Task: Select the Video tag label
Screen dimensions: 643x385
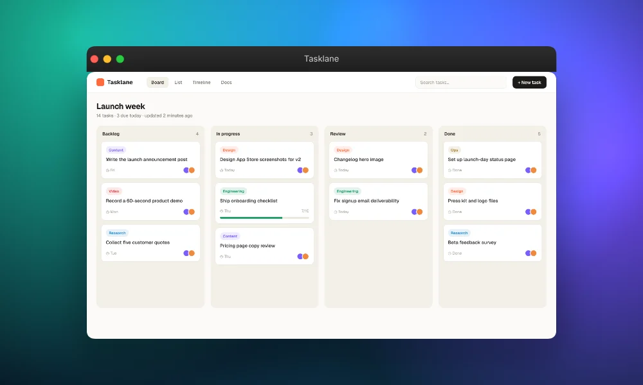Action: pyautogui.click(x=114, y=191)
